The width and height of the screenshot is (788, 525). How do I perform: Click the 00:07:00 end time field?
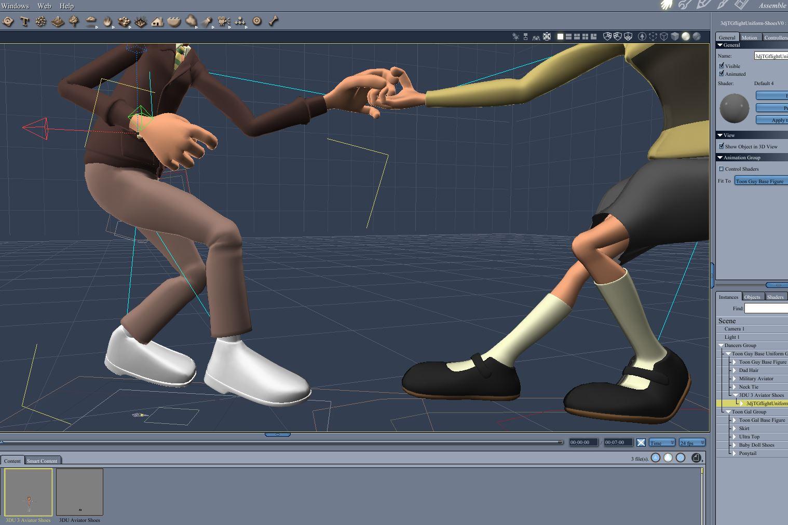tap(618, 443)
